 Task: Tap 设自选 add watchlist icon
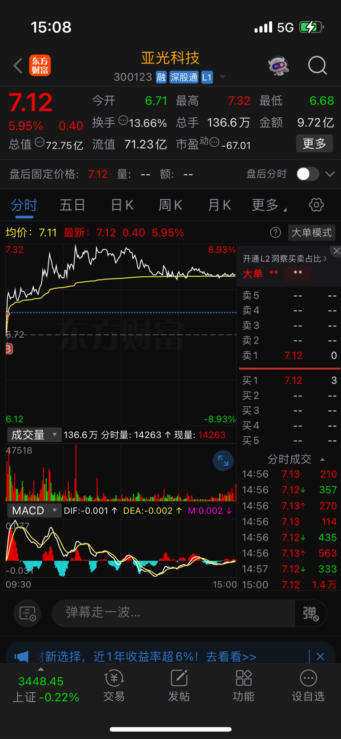[x=308, y=686]
